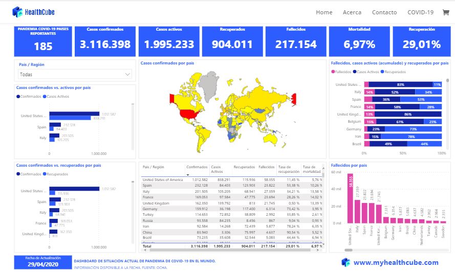Open www.myhealthcube.com link
Screen dimensions: 455x272
click(396, 262)
